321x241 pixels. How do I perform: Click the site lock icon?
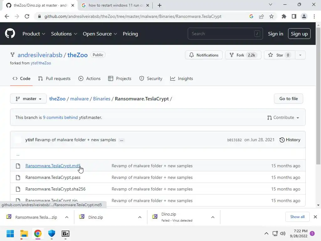[x=39, y=16]
